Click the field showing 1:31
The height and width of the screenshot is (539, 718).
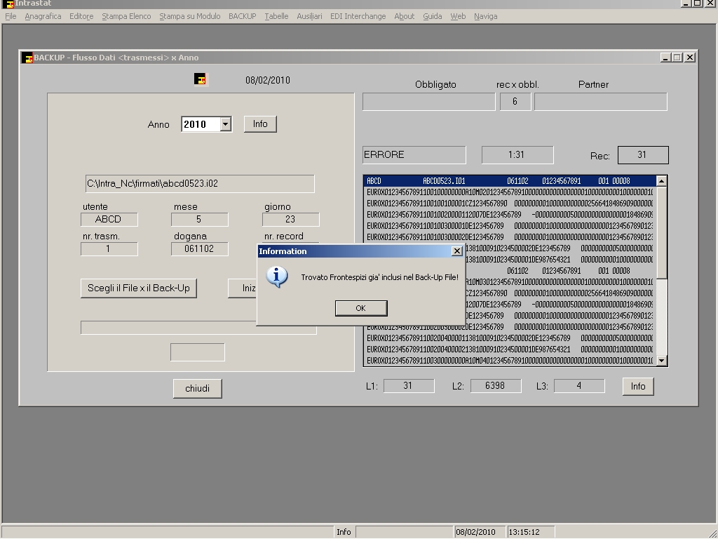517,155
